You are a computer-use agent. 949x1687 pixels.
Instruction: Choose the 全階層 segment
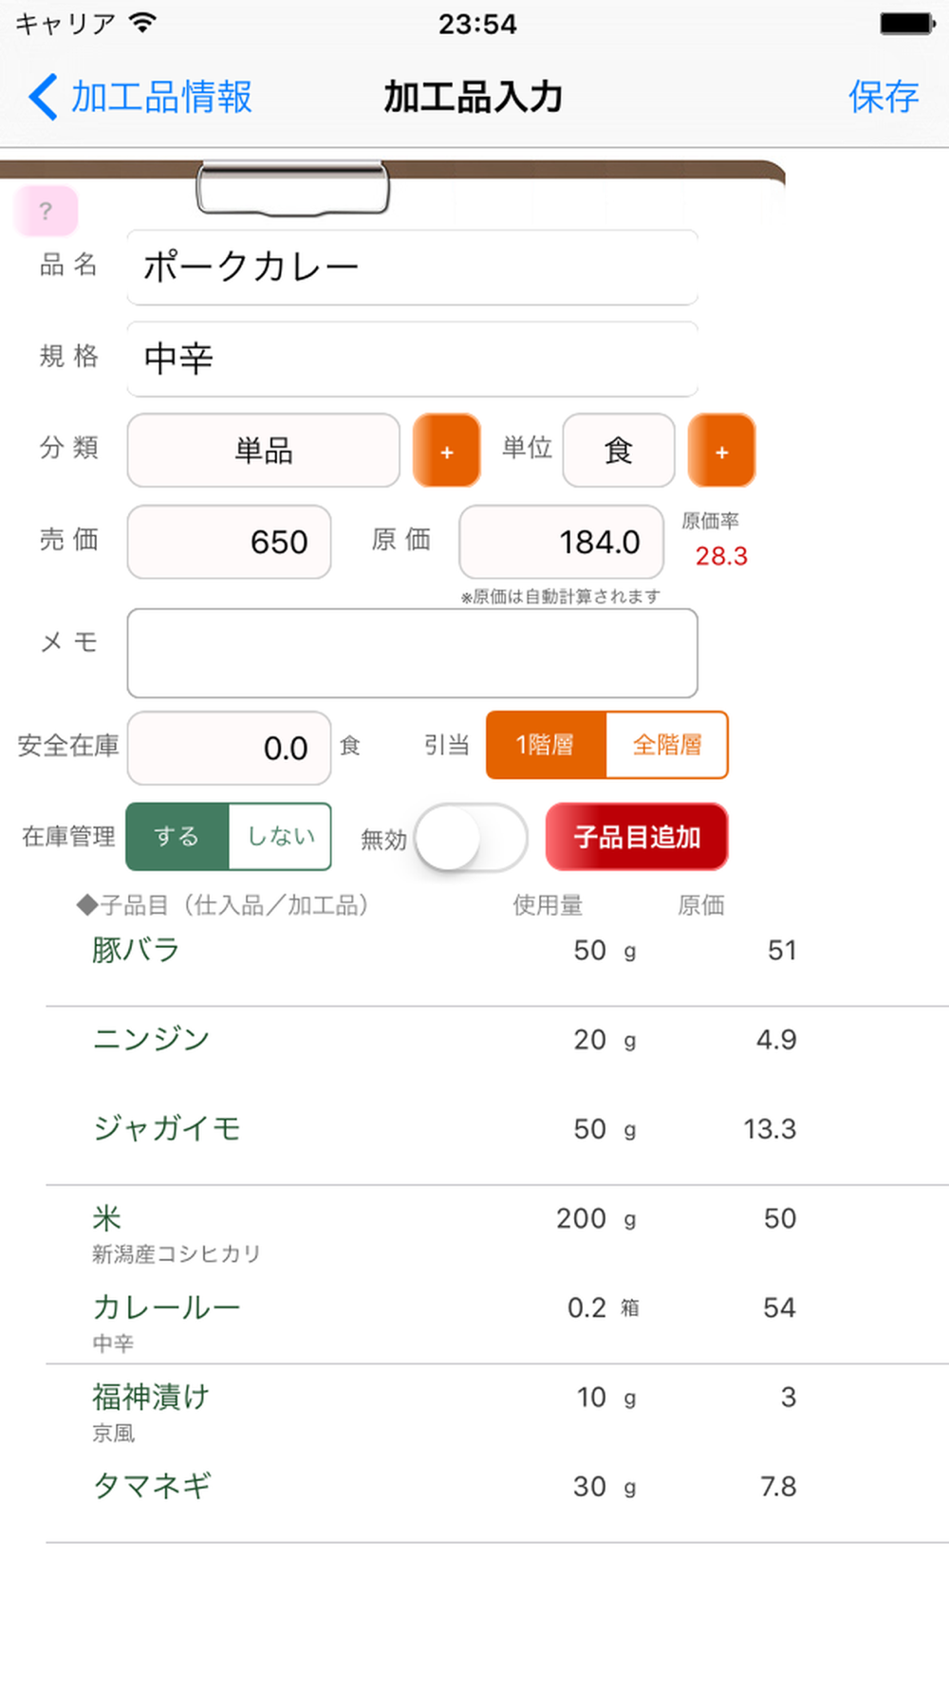[x=666, y=746]
